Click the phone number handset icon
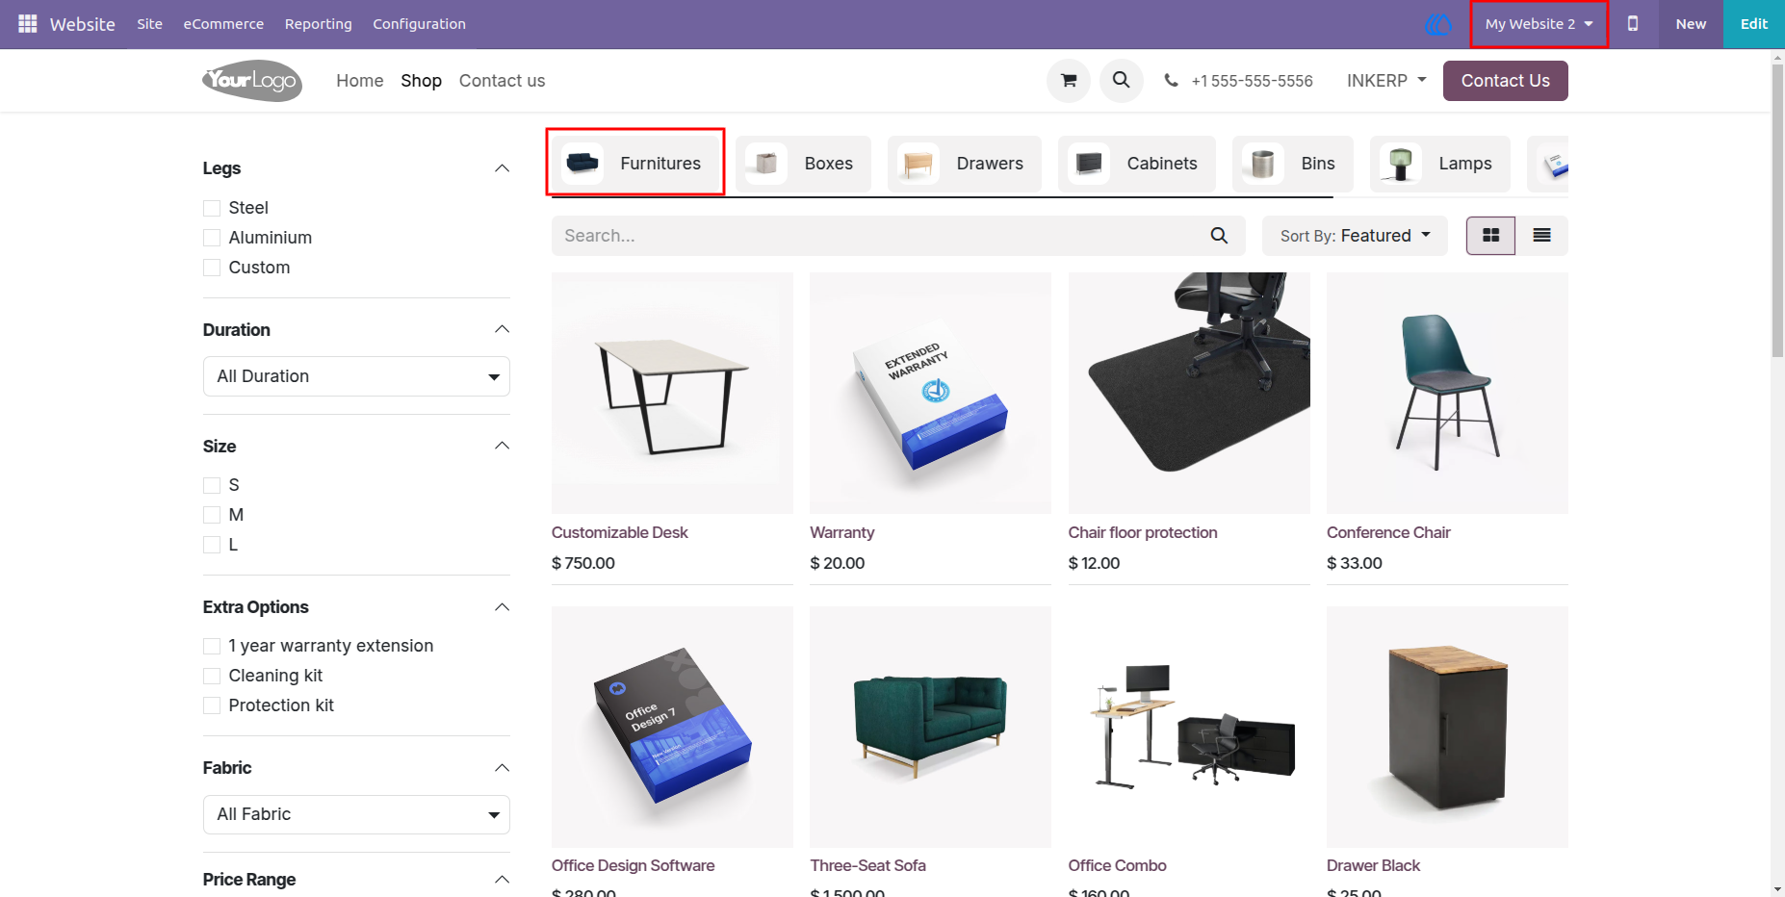The image size is (1785, 897). 1171,81
